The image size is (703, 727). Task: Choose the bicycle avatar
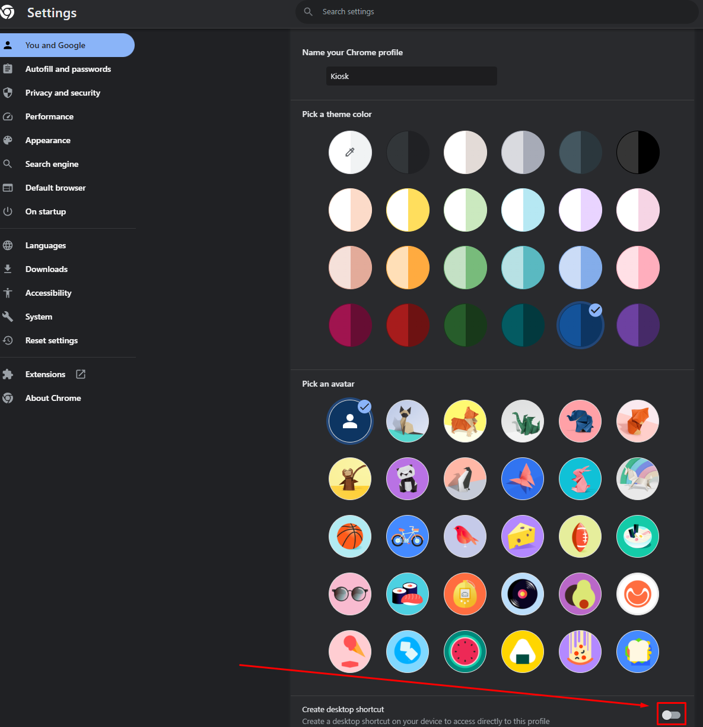[x=408, y=537]
